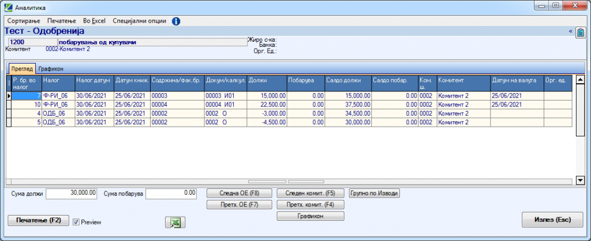Click the blue info icon in menu bar
This screenshot has width=591, height=241.
(175, 21)
